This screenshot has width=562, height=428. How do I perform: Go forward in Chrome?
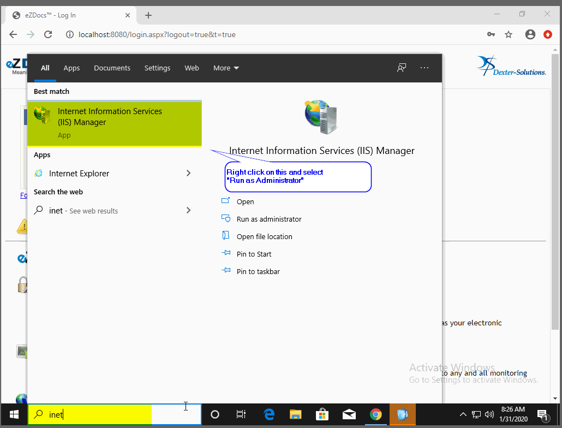[x=31, y=34]
